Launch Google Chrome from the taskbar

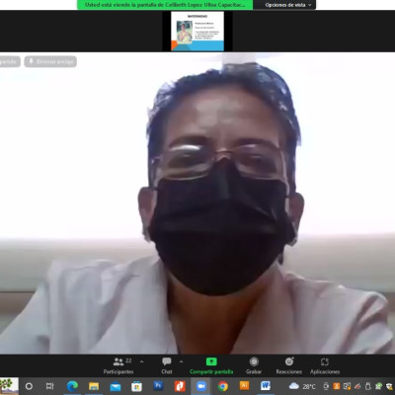pos(223,386)
